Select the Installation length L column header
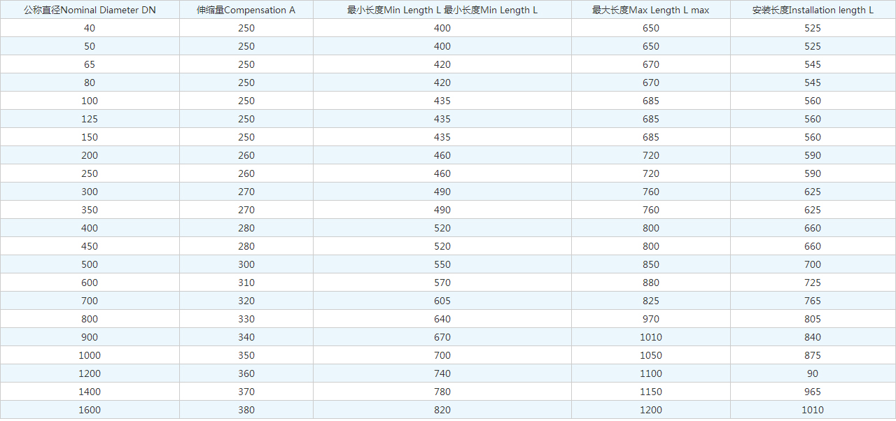The height and width of the screenshot is (421, 896). coord(813,10)
